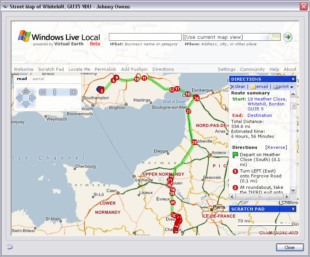The image size is (310, 257).
Task: Open the print options dropdown
Action: (x=291, y=87)
